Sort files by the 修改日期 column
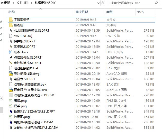Image resolution: width=162 pixels, height=139 pixels. 82,12
